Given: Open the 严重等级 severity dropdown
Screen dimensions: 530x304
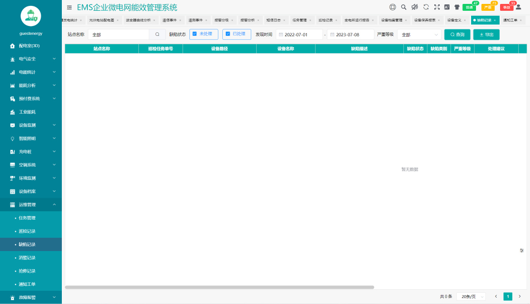Looking at the screenshot, I should [420, 35].
